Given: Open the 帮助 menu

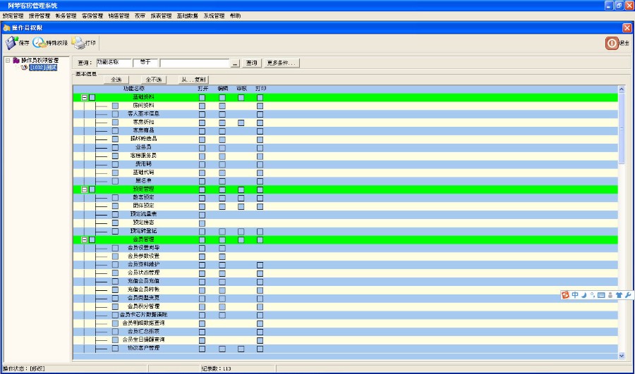Looking at the screenshot, I should [235, 15].
